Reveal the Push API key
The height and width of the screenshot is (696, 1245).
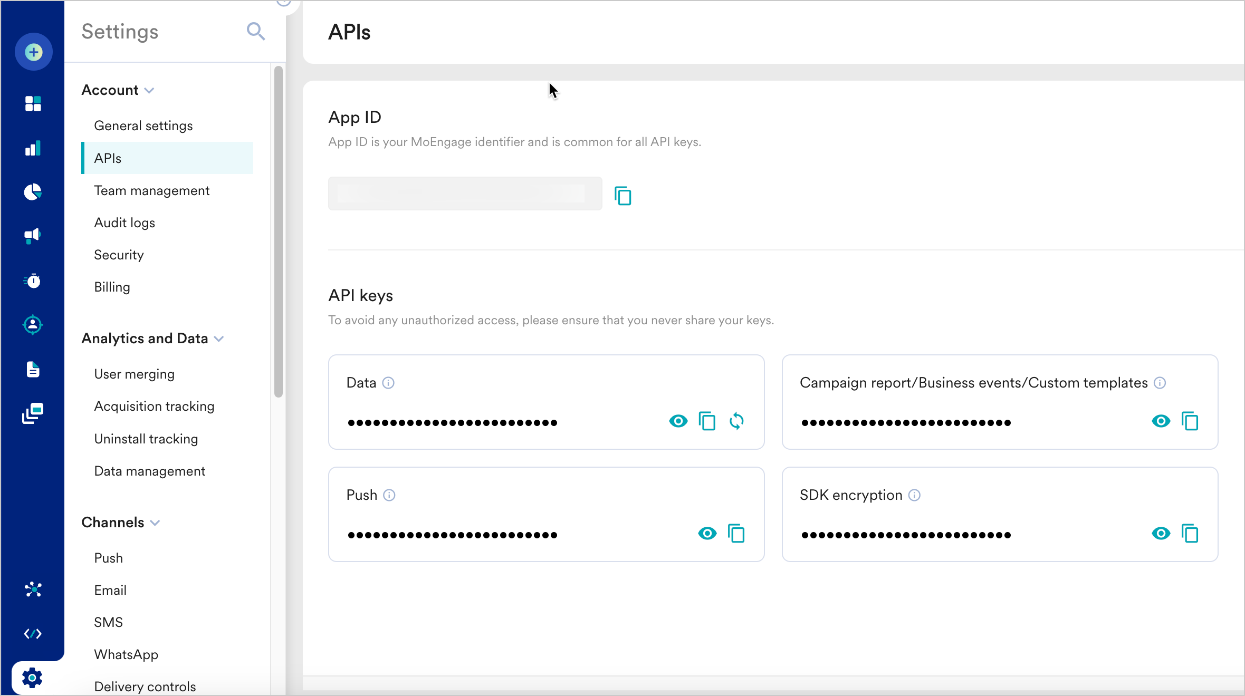point(707,534)
